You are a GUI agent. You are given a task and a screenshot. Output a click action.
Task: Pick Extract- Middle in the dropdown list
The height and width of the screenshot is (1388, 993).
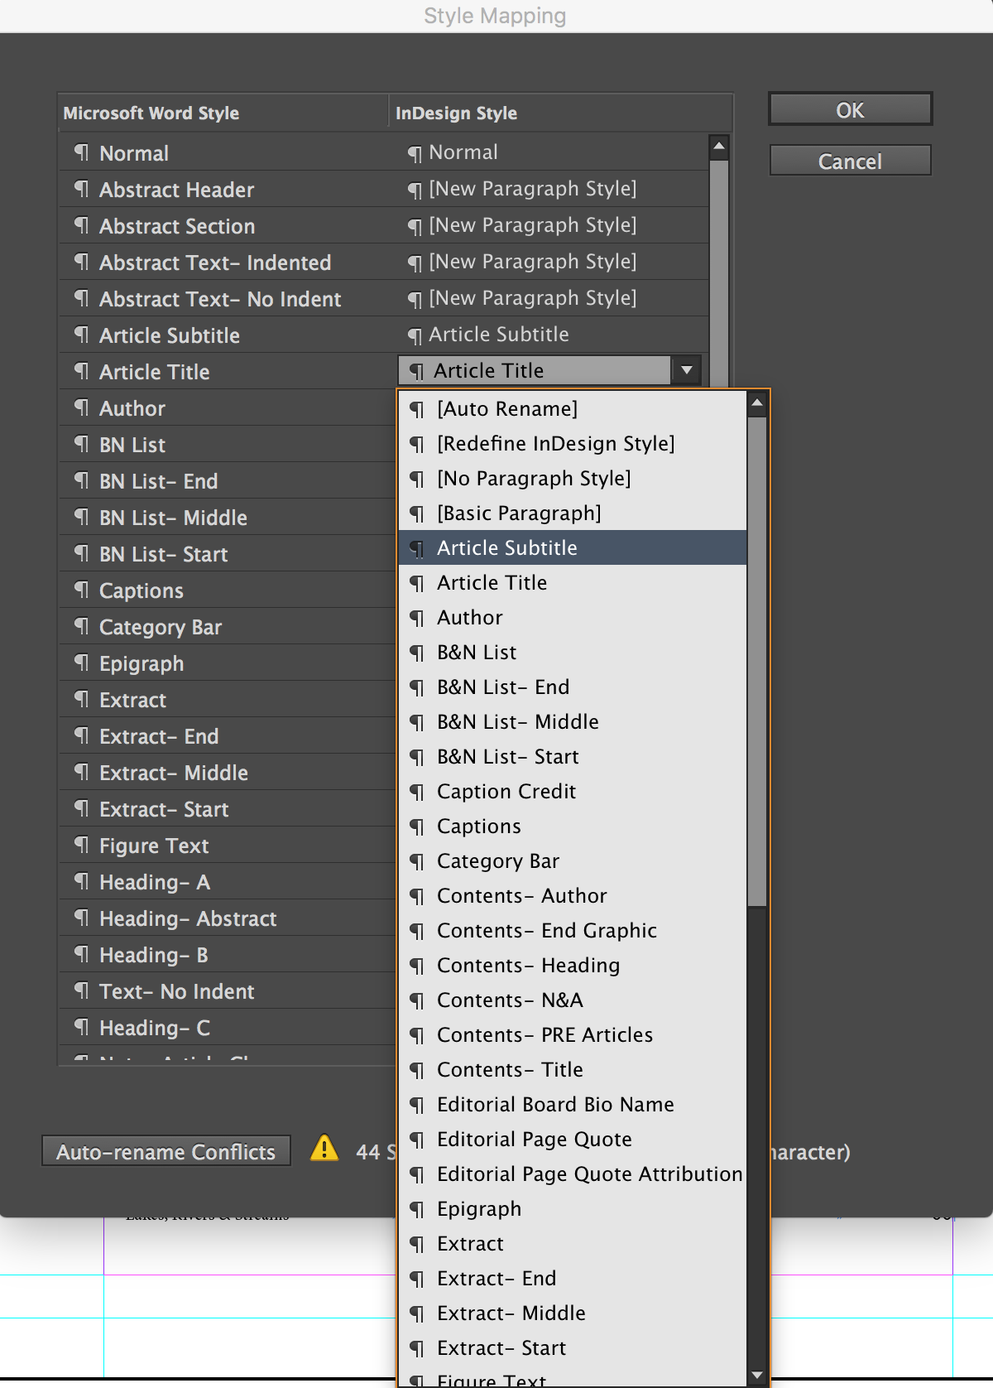(x=573, y=1313)
